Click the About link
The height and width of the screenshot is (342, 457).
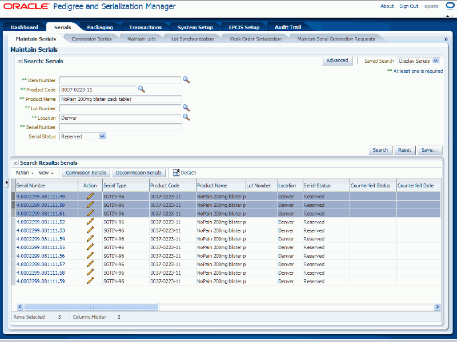pos(387,6)
